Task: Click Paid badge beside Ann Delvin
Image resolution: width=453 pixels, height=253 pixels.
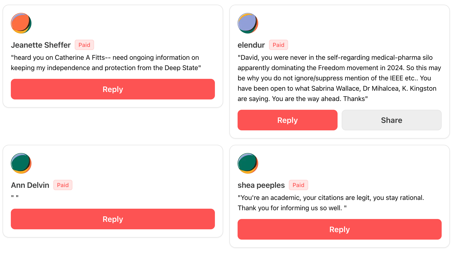Action: 63,185
